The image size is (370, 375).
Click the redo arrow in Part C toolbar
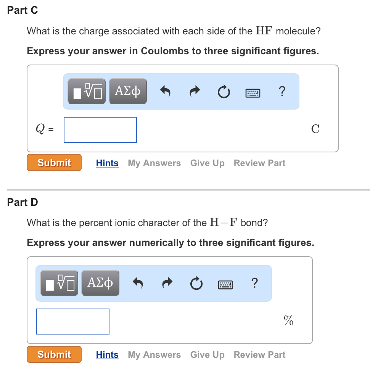click(x=195, y=91)
